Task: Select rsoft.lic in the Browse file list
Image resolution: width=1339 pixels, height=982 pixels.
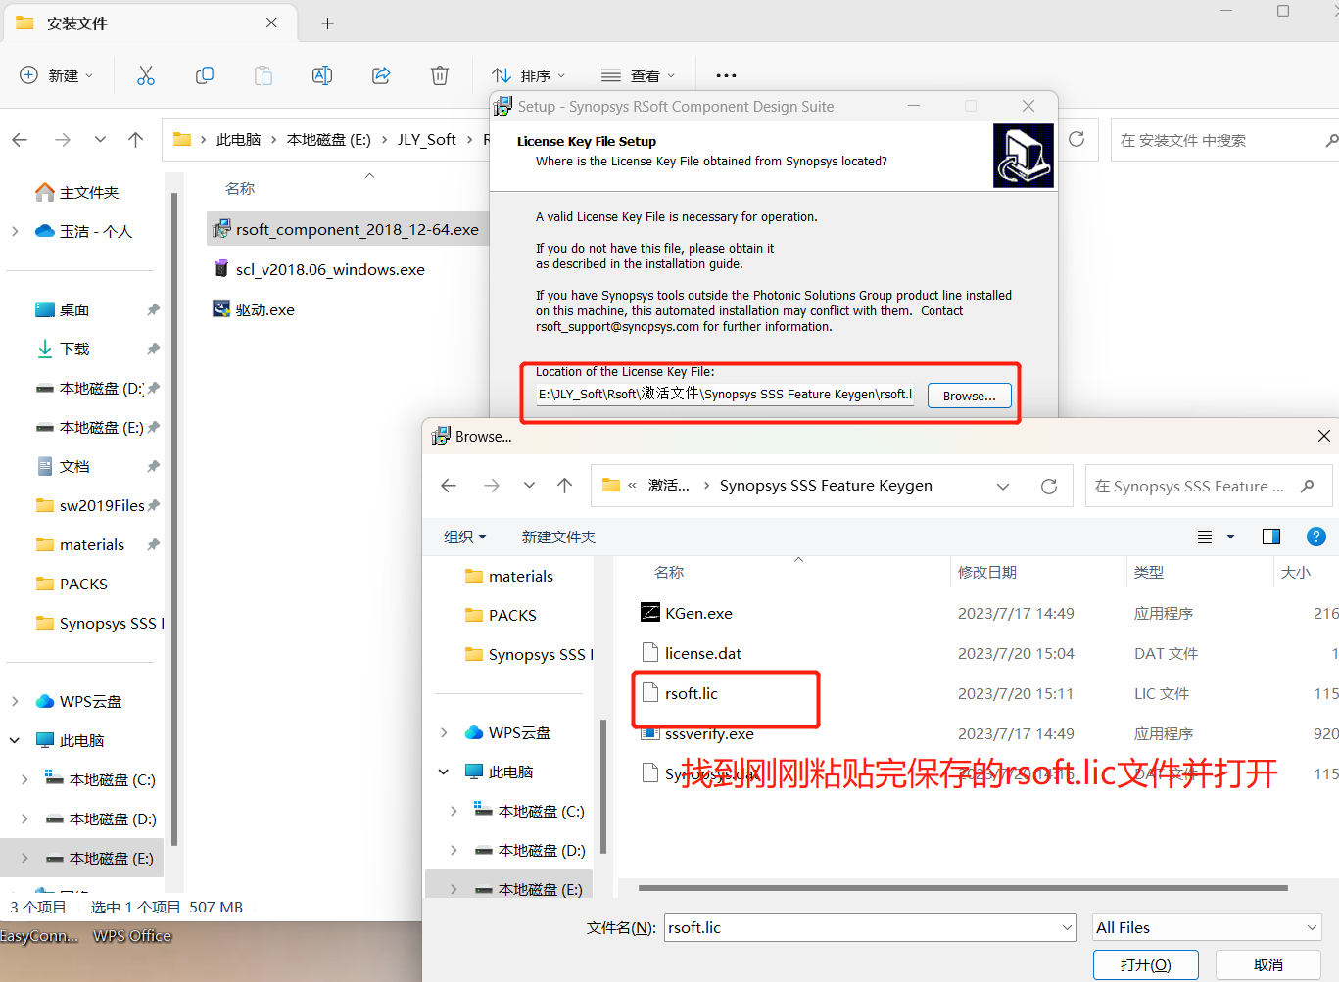Action: pyautogui.click(x=692, y=694)
